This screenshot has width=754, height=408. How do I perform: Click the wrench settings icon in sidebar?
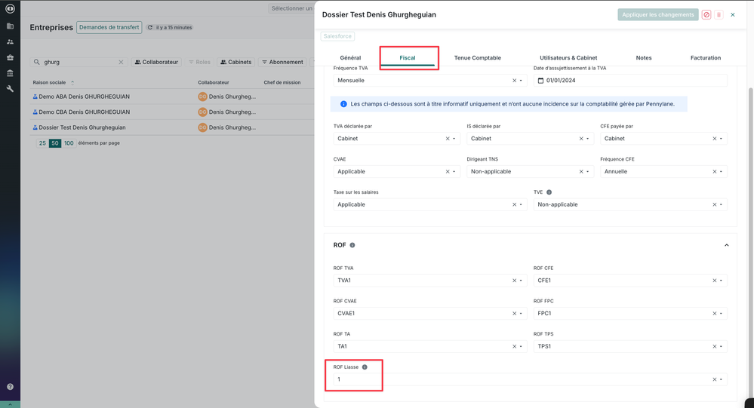point(10,89)
